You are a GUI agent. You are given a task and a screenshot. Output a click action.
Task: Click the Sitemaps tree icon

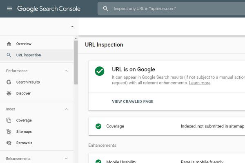9,132
